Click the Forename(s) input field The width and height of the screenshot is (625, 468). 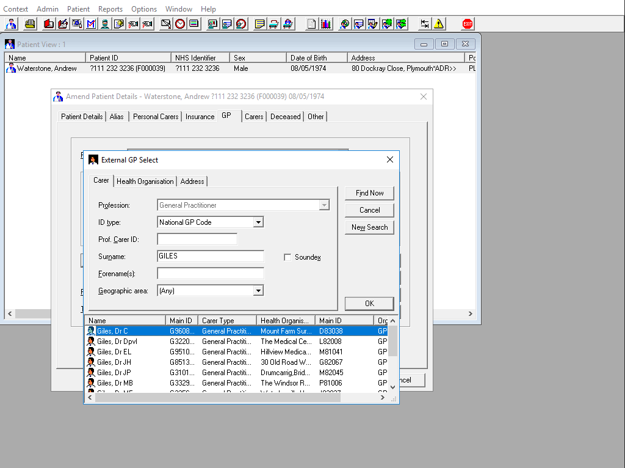point(211,274)
